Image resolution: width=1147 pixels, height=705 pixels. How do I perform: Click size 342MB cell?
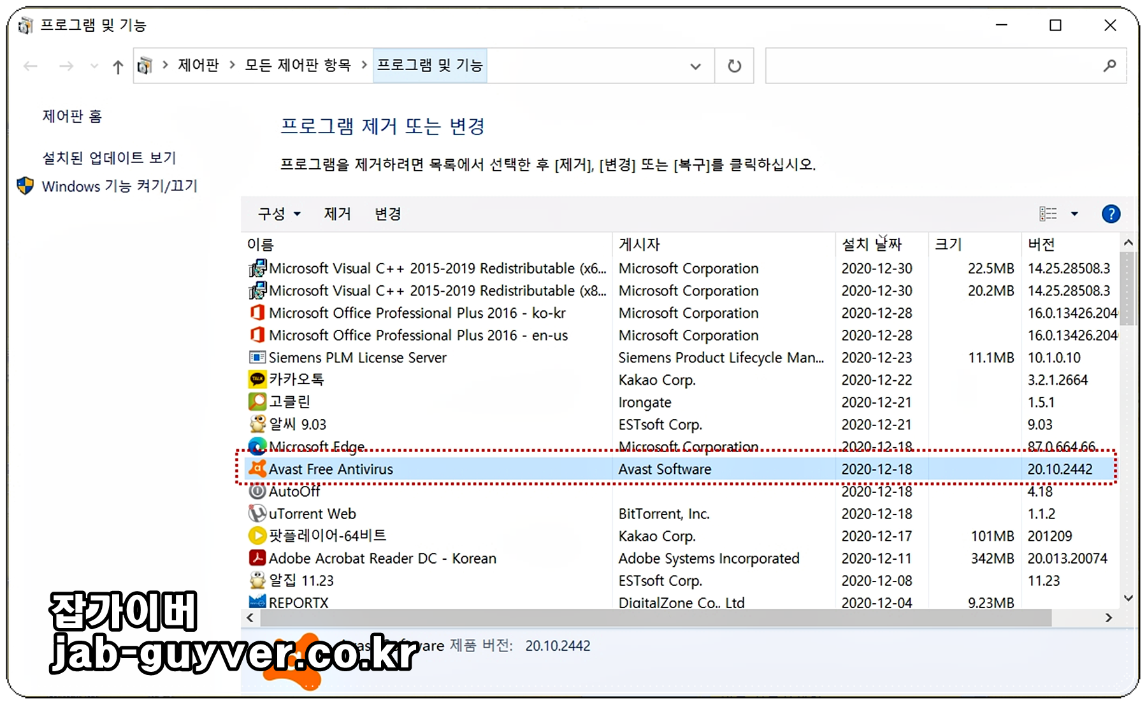pyautogui.click(x=992, y=558)
